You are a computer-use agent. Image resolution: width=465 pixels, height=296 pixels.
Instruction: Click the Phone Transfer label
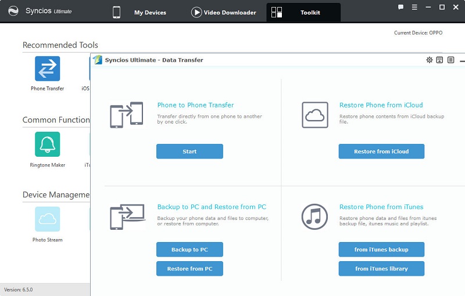coord(48,88)
